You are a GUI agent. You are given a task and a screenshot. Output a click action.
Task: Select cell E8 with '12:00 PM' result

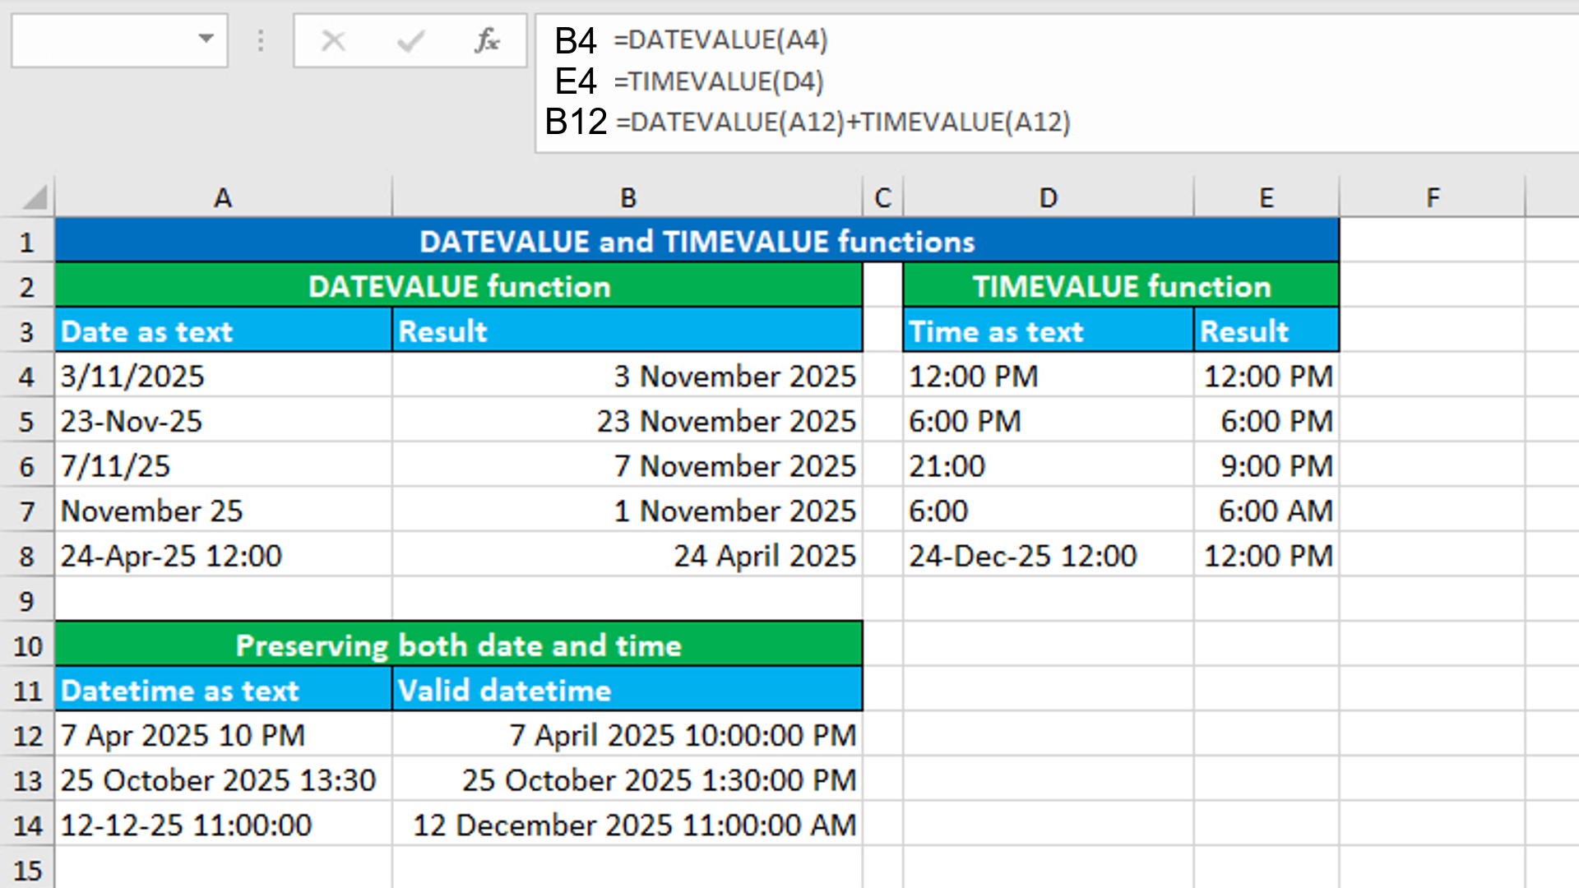(x=1266, y=556)
